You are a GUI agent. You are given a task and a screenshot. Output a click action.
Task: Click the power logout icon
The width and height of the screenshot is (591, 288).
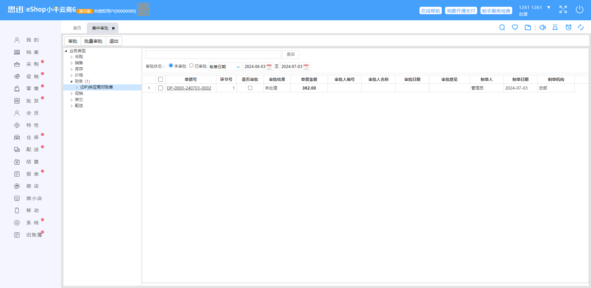point(580,10)
